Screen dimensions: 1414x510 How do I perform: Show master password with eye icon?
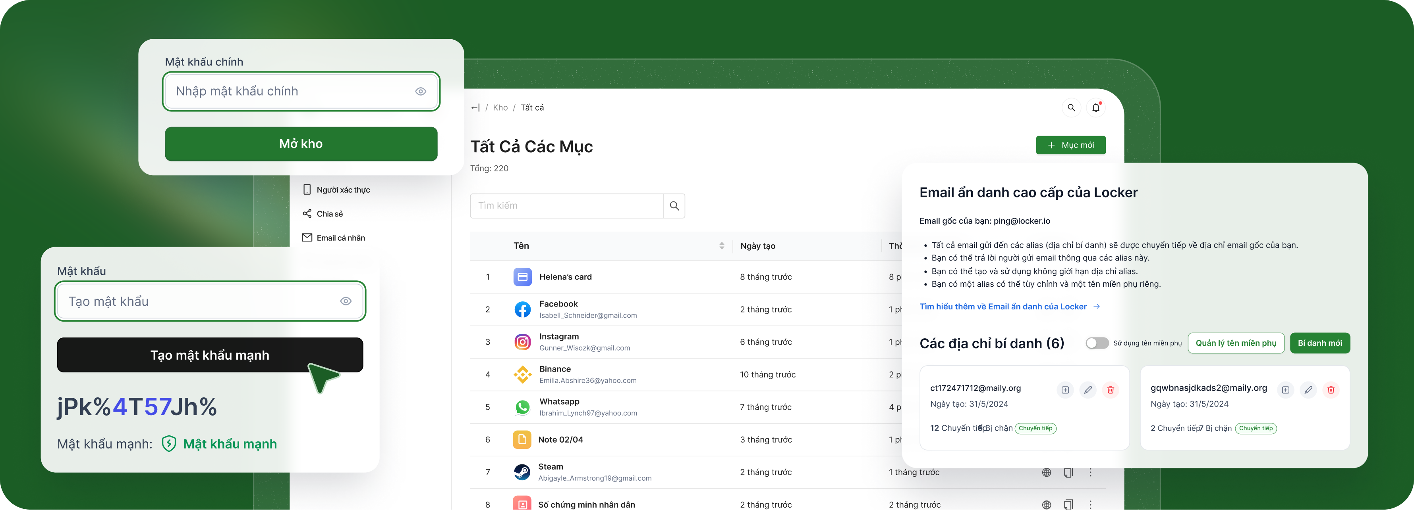tap(421, 92)
